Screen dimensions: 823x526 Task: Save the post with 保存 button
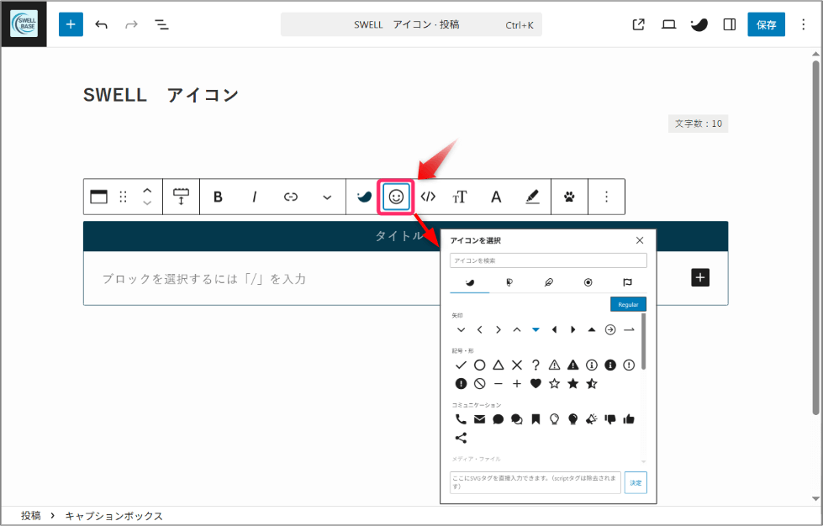click(766, 24)
